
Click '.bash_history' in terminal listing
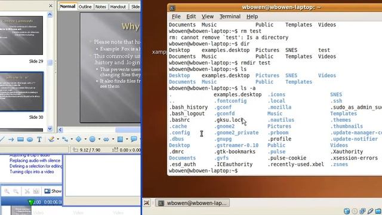click(189, 107)
